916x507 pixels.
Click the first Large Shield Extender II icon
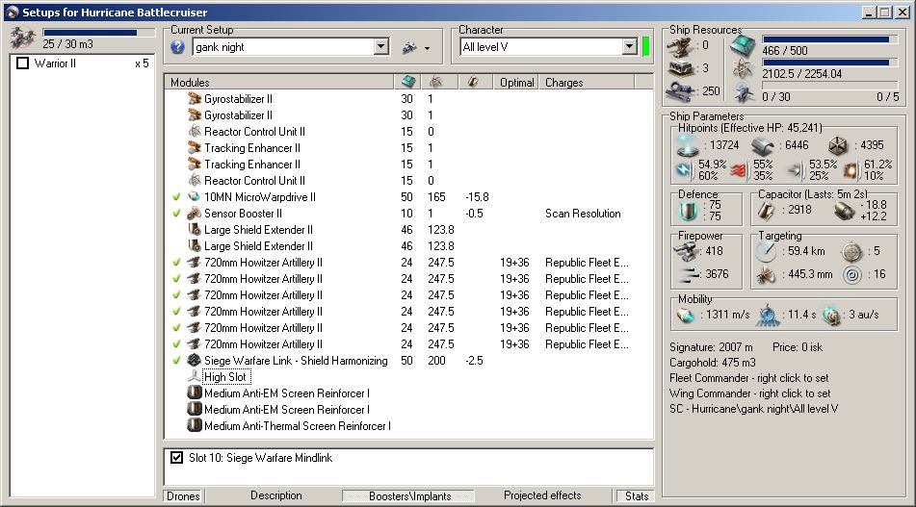(194, 229)
